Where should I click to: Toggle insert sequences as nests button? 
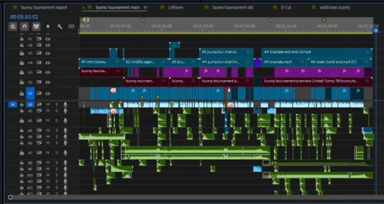click(x=13, y=26)
